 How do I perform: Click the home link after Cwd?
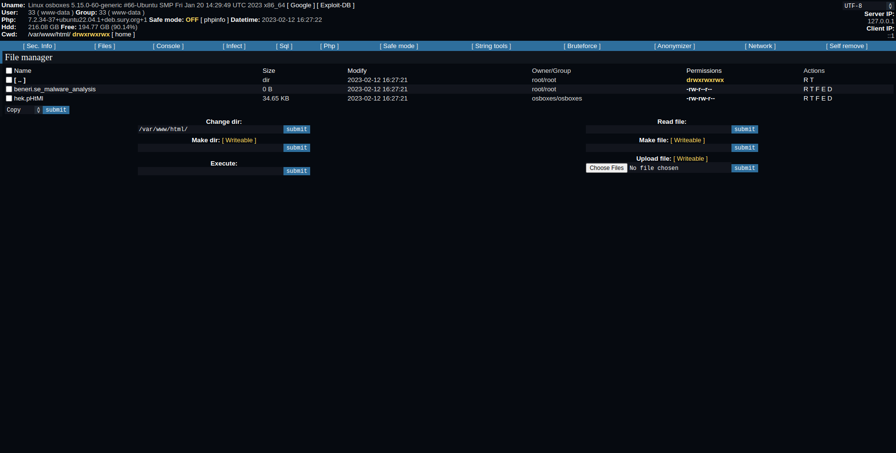point(123,34)
